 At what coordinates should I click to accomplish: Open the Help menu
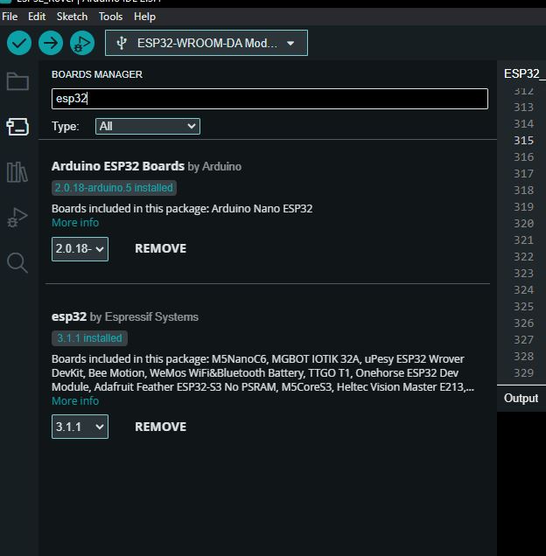pos(145,17)
